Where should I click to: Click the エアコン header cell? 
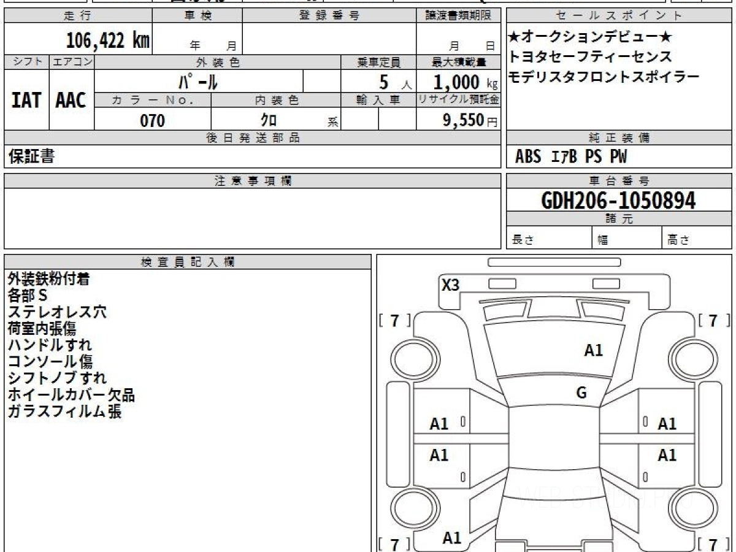pos(72,62)
